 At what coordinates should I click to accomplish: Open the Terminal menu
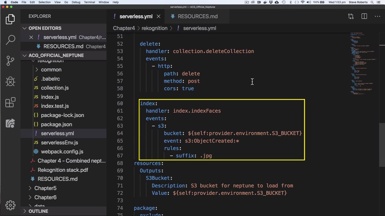click(89, 2)
